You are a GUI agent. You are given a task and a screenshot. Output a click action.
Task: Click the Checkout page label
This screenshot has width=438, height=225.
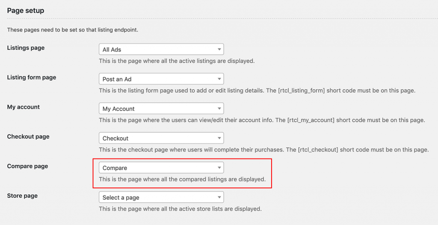(28, 136)
